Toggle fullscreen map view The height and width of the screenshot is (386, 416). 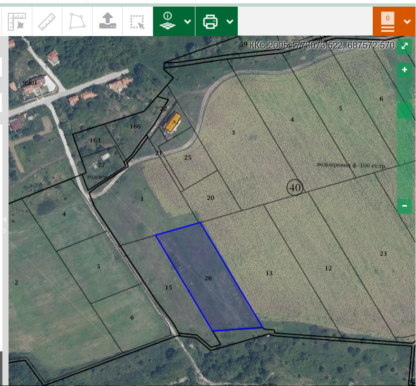pos(405,46)
